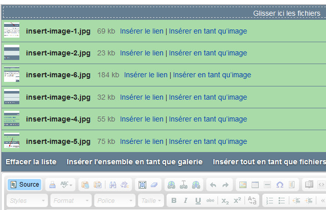Toggle underline formatting
This screenshot has width=326, height=210.
198,200
